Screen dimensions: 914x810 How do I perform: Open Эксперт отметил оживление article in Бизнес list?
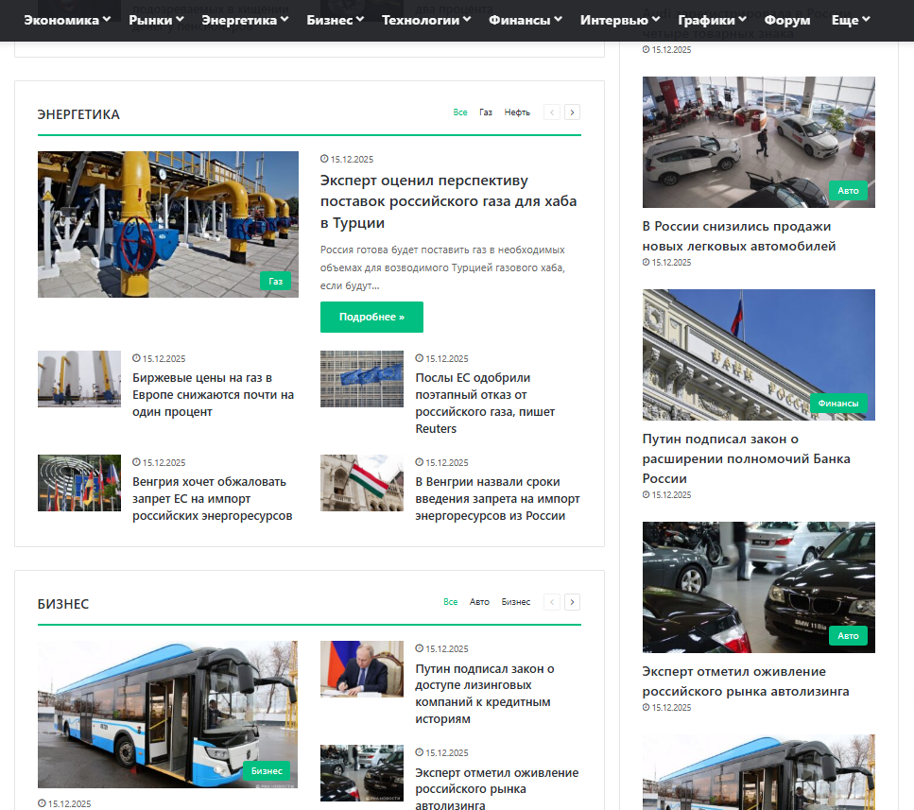(x=496, y=789)
